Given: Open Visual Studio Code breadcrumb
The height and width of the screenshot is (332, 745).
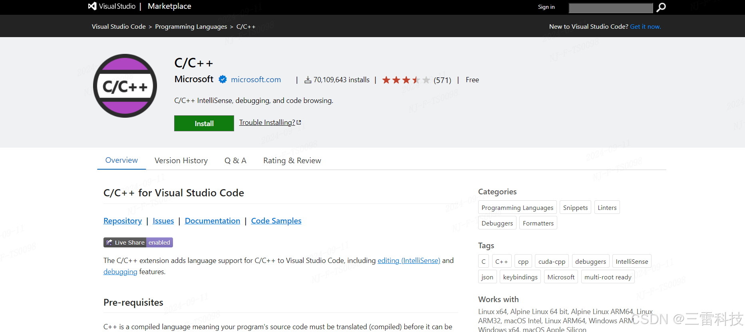Looking at the screenshot, I should click(119, 26).
